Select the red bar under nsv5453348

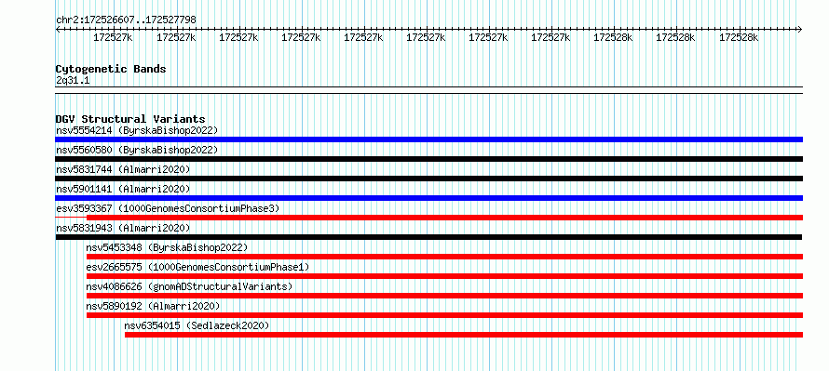click(444, 257)
